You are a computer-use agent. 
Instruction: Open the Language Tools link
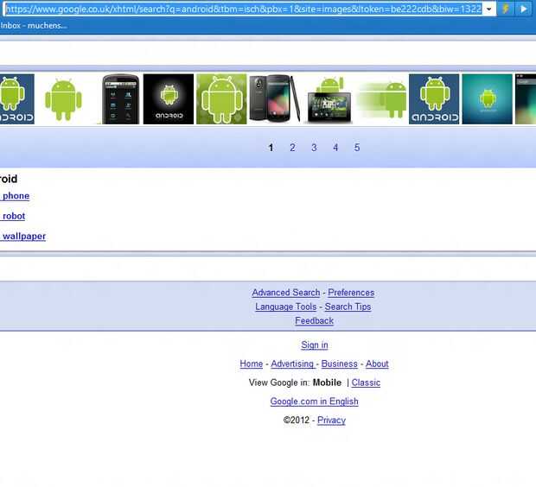(x=286, y=307)
